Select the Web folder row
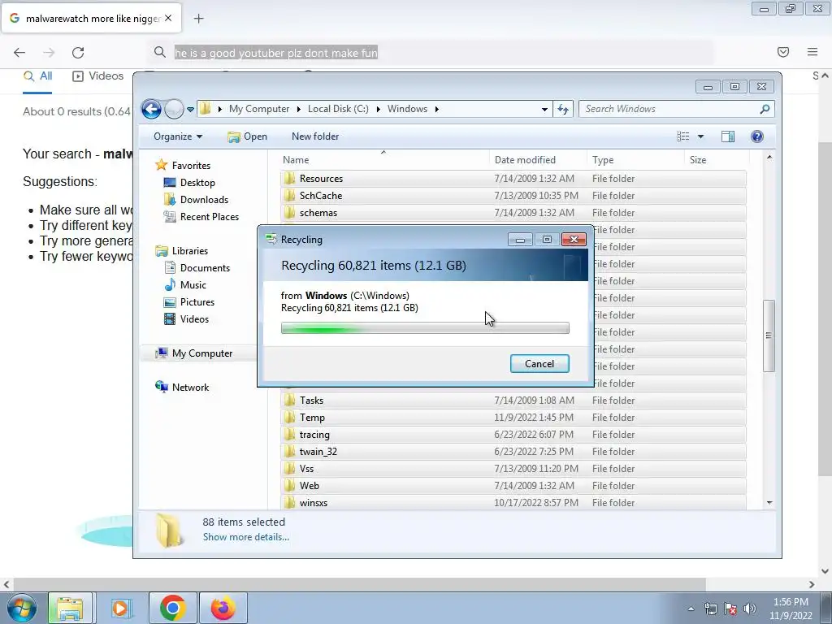The width and height of the screenshot is (832, 624). click(513, 486)
